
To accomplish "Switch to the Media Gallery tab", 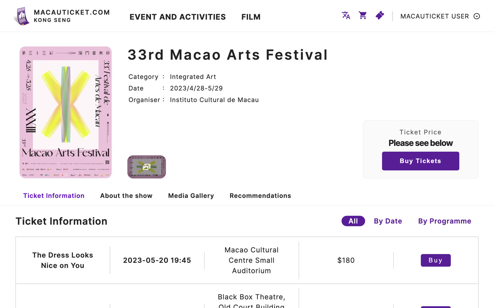I will pyautogui.click(x=191, y=196).
